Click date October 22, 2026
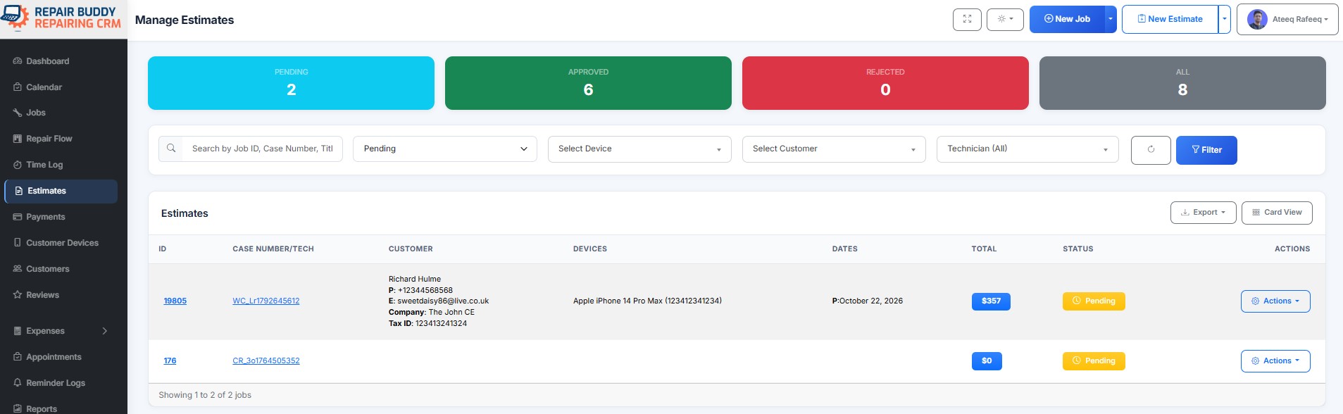1343x414 pixels. pyautogui.click(x=871, y=301)
